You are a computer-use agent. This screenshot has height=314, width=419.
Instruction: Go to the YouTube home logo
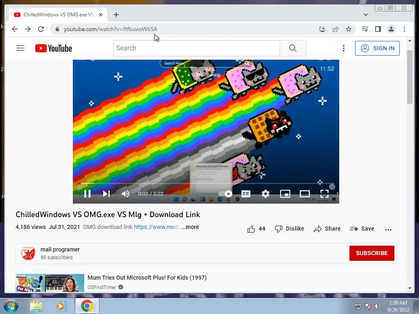pos(54,48)
